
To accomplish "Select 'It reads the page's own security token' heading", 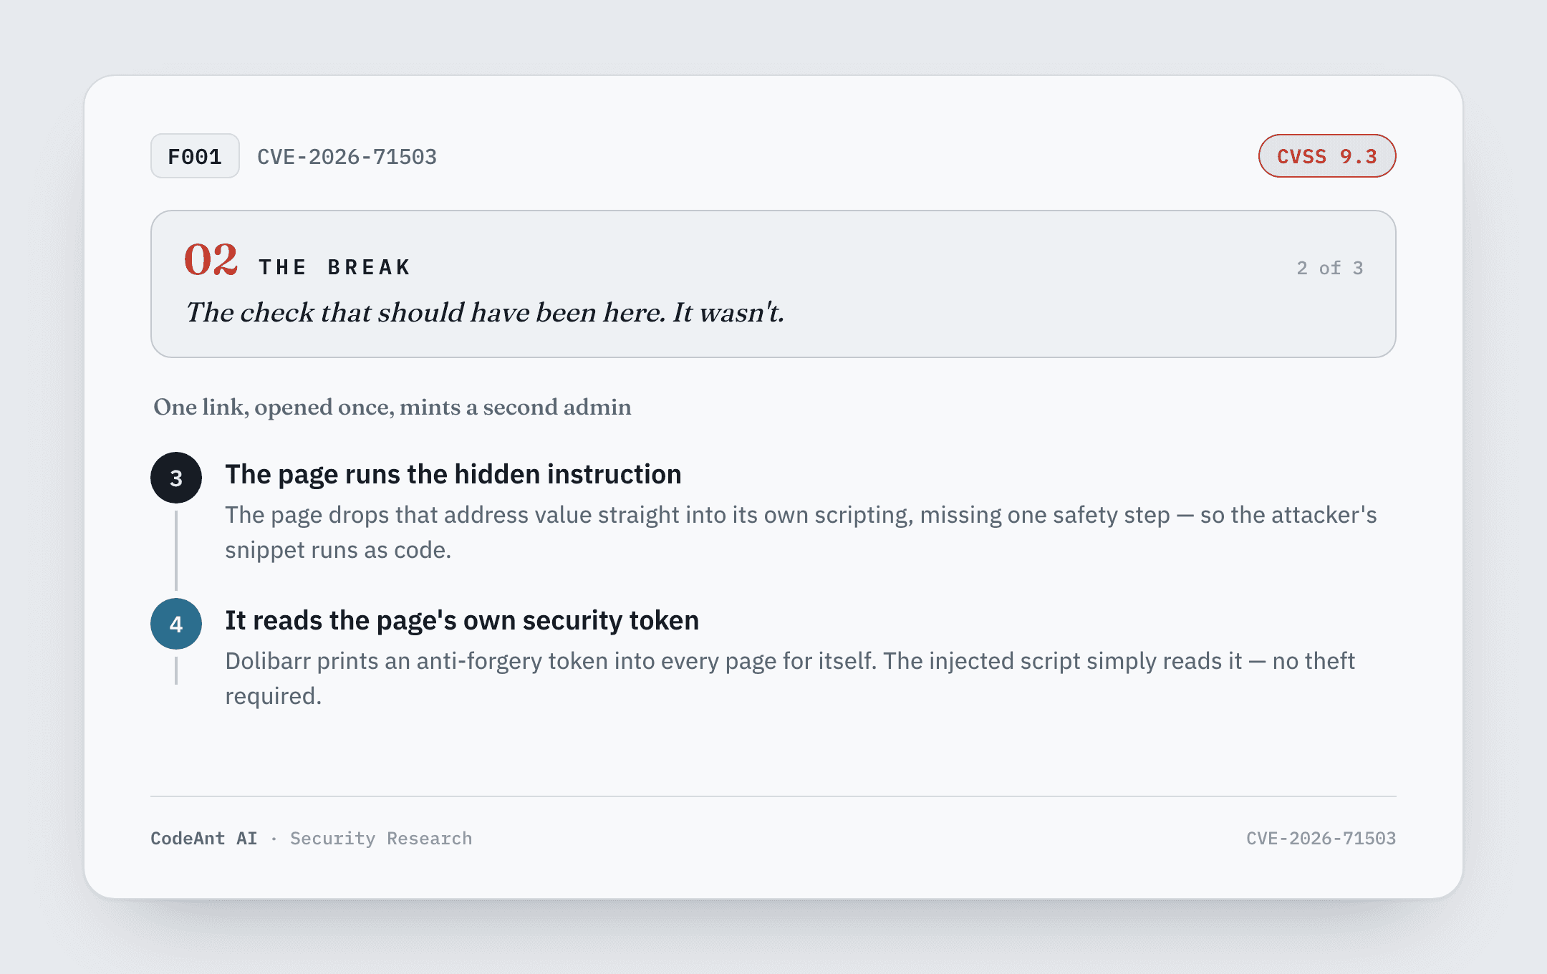I will 462,620.
